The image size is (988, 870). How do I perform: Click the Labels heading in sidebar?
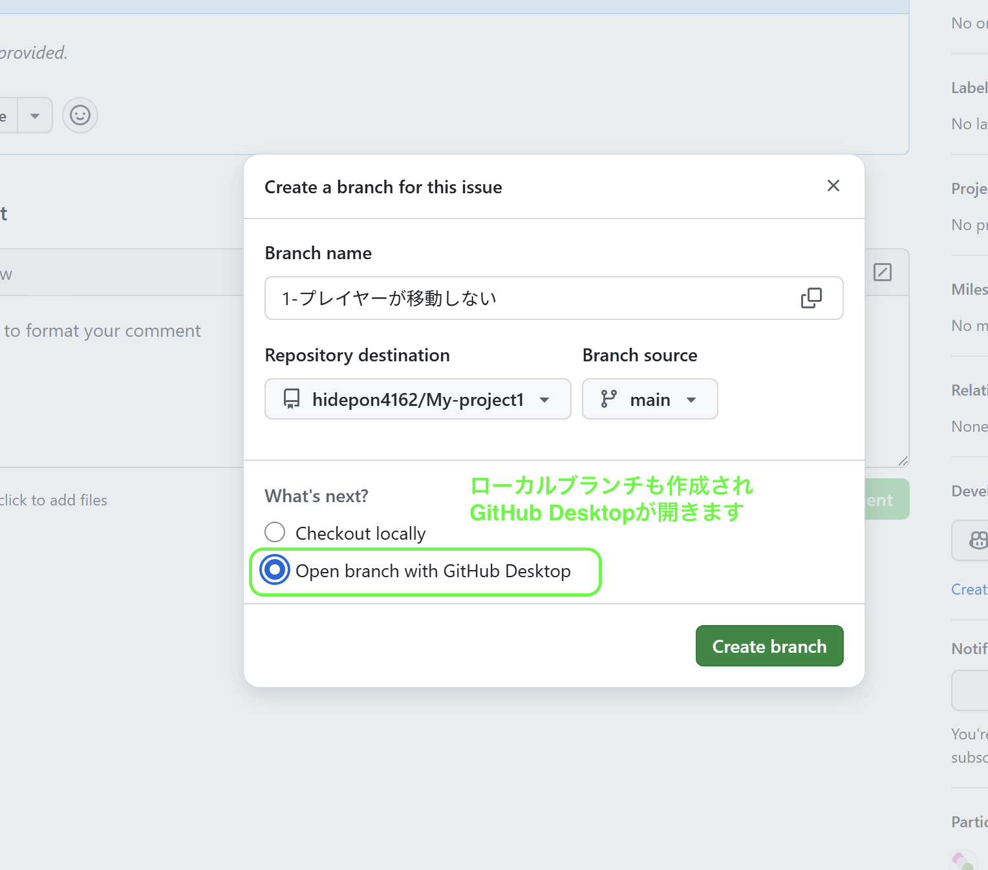(x=969, y=88)
